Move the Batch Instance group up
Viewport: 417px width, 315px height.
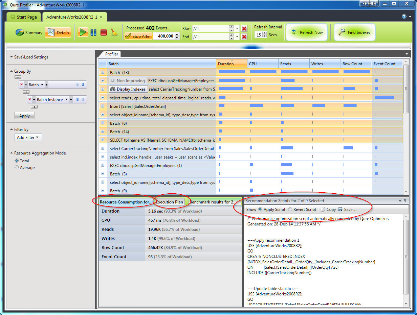78,99
